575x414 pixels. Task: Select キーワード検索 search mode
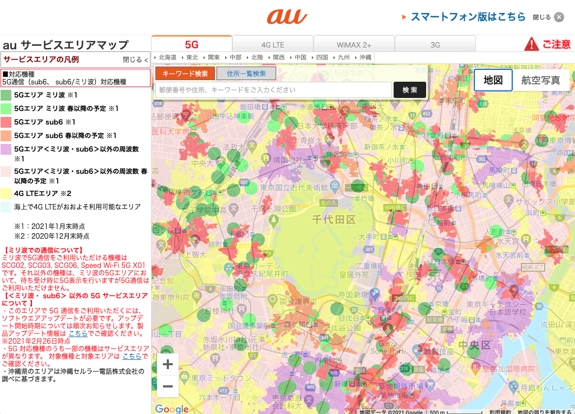pyautogui.click(x=185, y=74)
